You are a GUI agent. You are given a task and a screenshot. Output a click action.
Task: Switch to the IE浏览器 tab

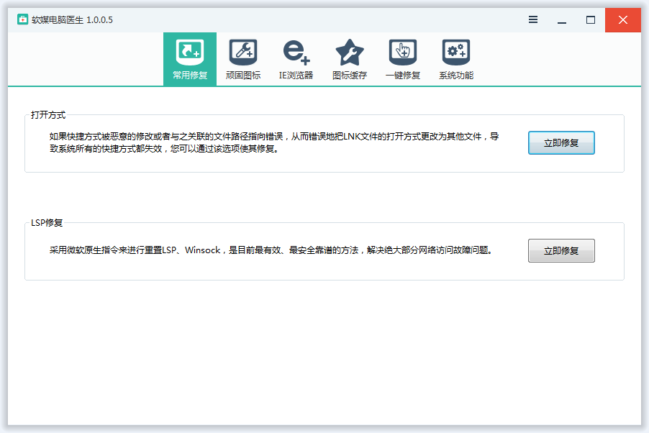[296, 59]
